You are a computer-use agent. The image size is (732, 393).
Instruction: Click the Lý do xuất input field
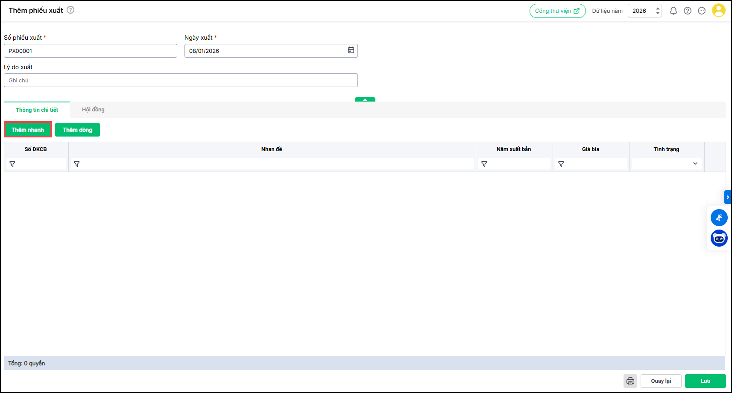click(x=181, y=80)
